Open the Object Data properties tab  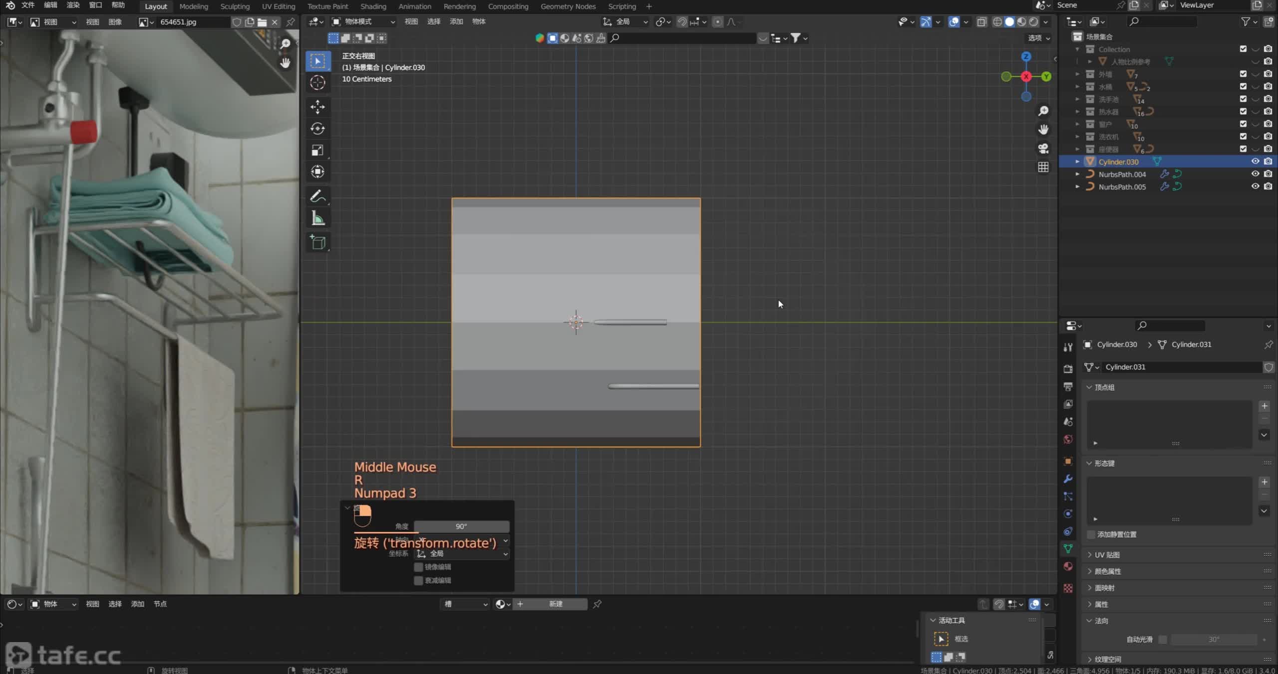(x=1068, y=548)
